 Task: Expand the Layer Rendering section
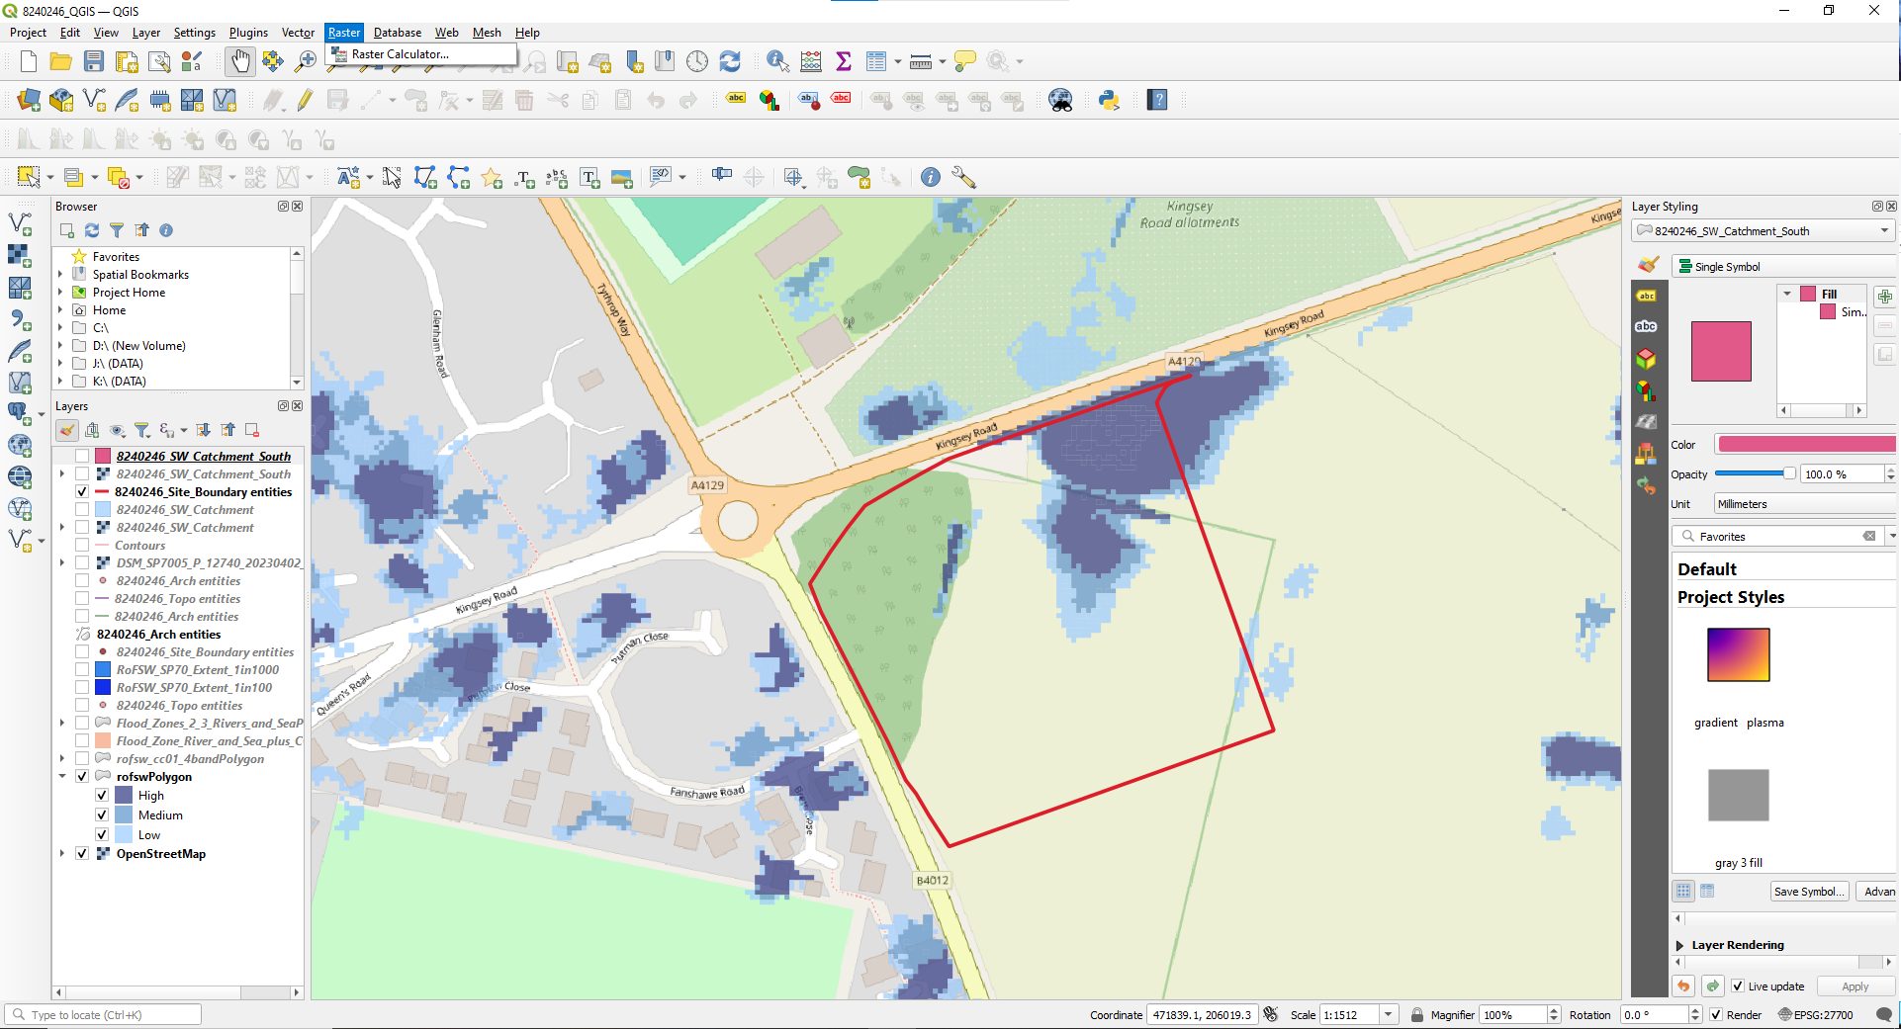tap(1679, 945)
